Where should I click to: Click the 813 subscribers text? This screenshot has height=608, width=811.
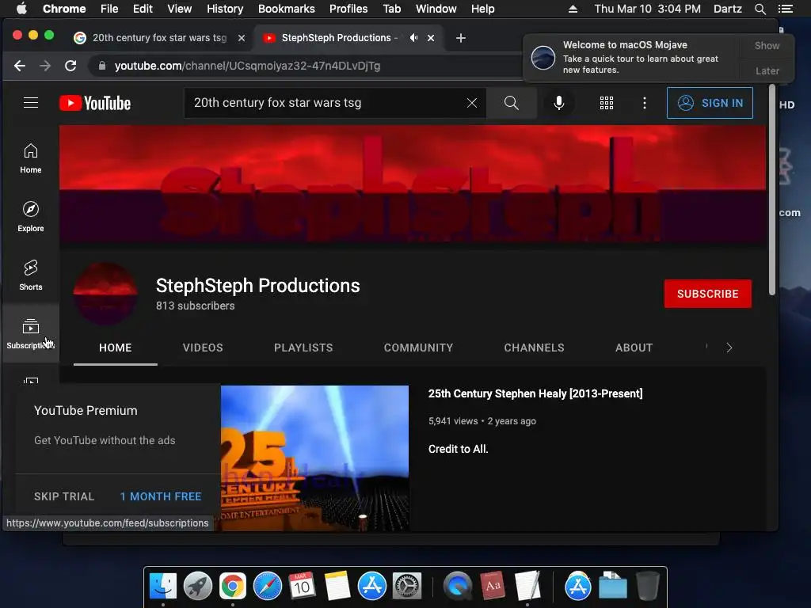(x=195, y=306)
